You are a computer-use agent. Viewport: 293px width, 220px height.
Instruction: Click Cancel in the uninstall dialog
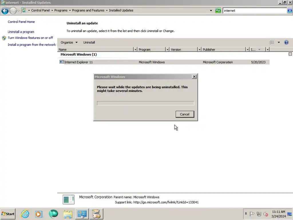coord(185,114)
